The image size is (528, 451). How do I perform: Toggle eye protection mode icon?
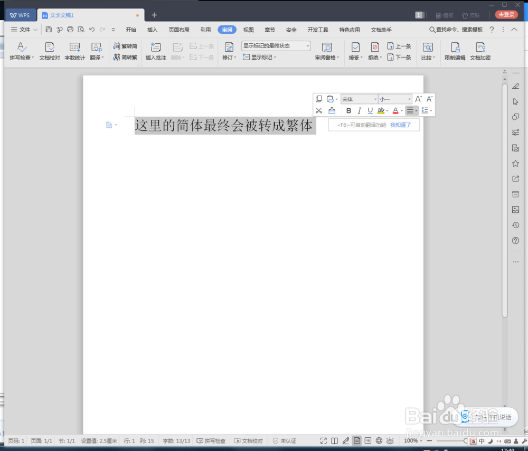point(390,440)
